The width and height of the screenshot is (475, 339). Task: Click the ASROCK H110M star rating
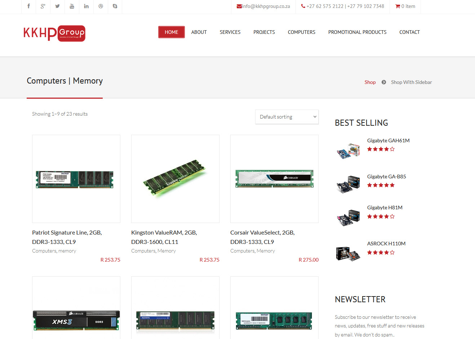click(381, 253)
